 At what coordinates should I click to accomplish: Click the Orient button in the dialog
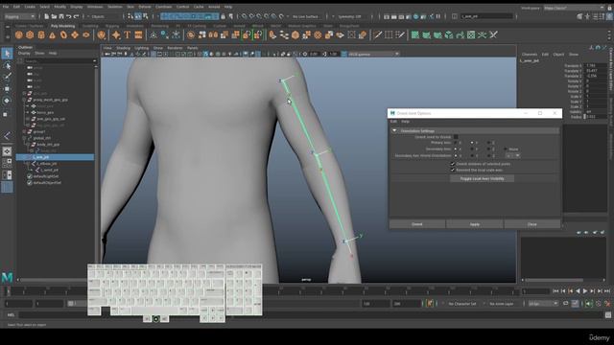pos(417,224)
